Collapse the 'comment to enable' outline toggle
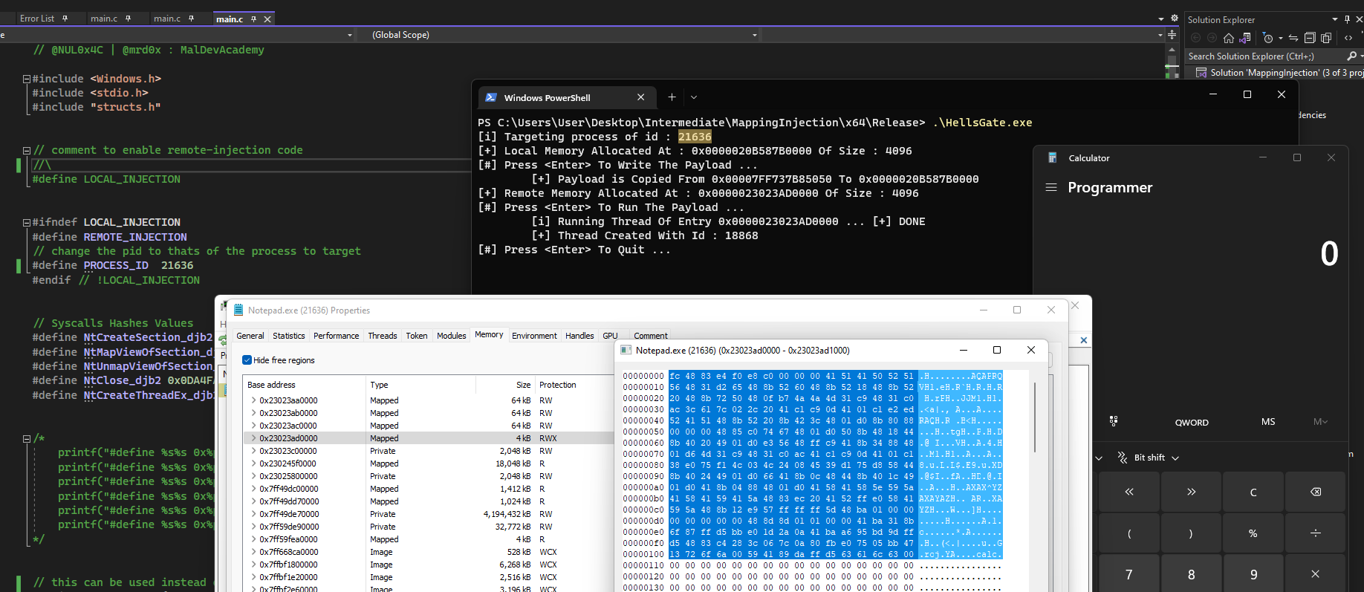The image size is (1364, 592). click(x=27, y=150)
